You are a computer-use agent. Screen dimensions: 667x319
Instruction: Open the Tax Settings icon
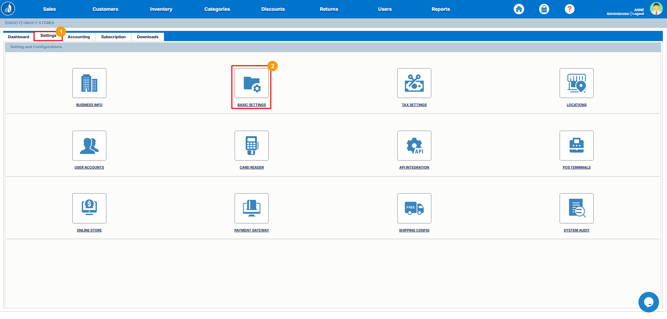[414, 83]
